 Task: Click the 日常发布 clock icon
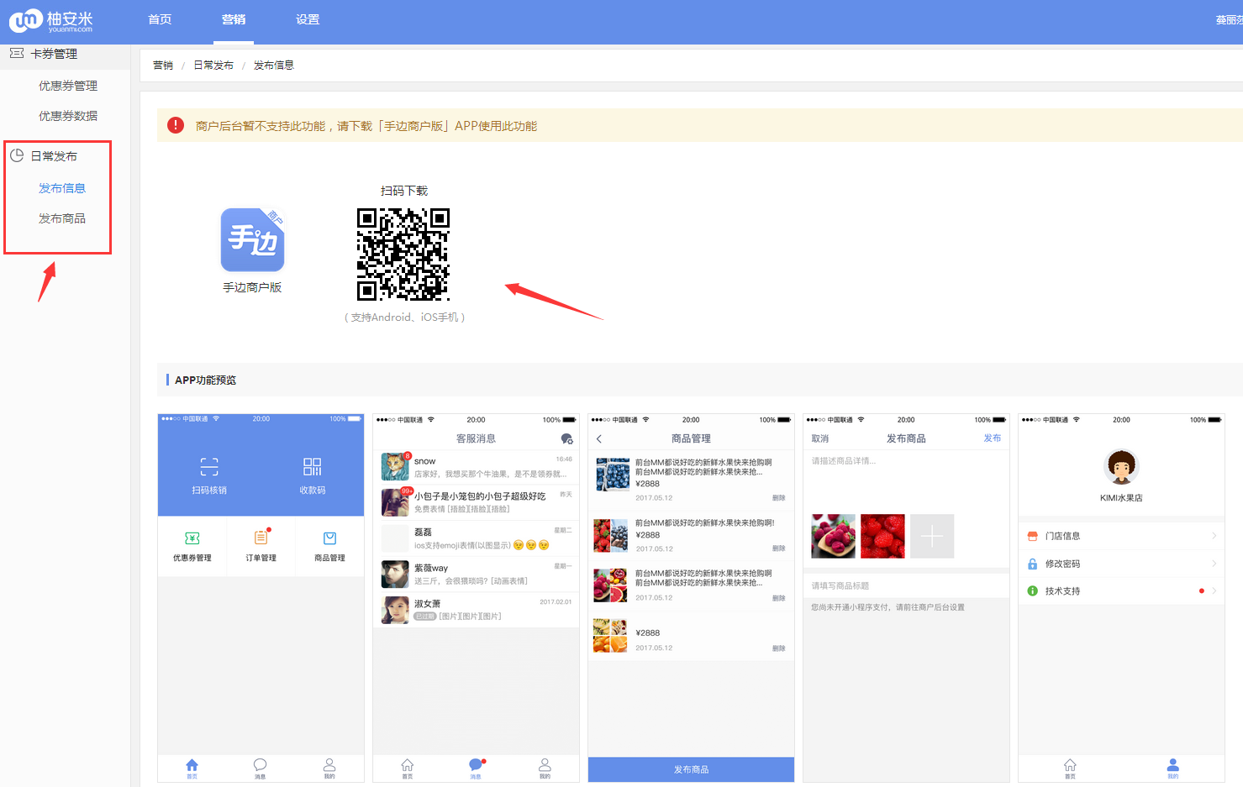click(17, 155)
